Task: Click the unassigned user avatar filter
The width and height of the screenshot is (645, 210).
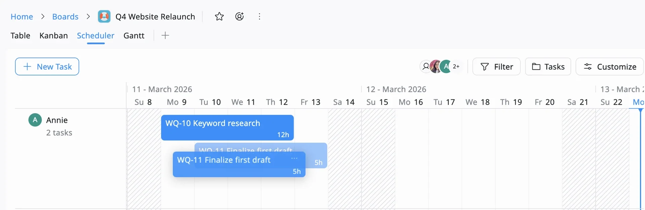Action: coord(425,66)
